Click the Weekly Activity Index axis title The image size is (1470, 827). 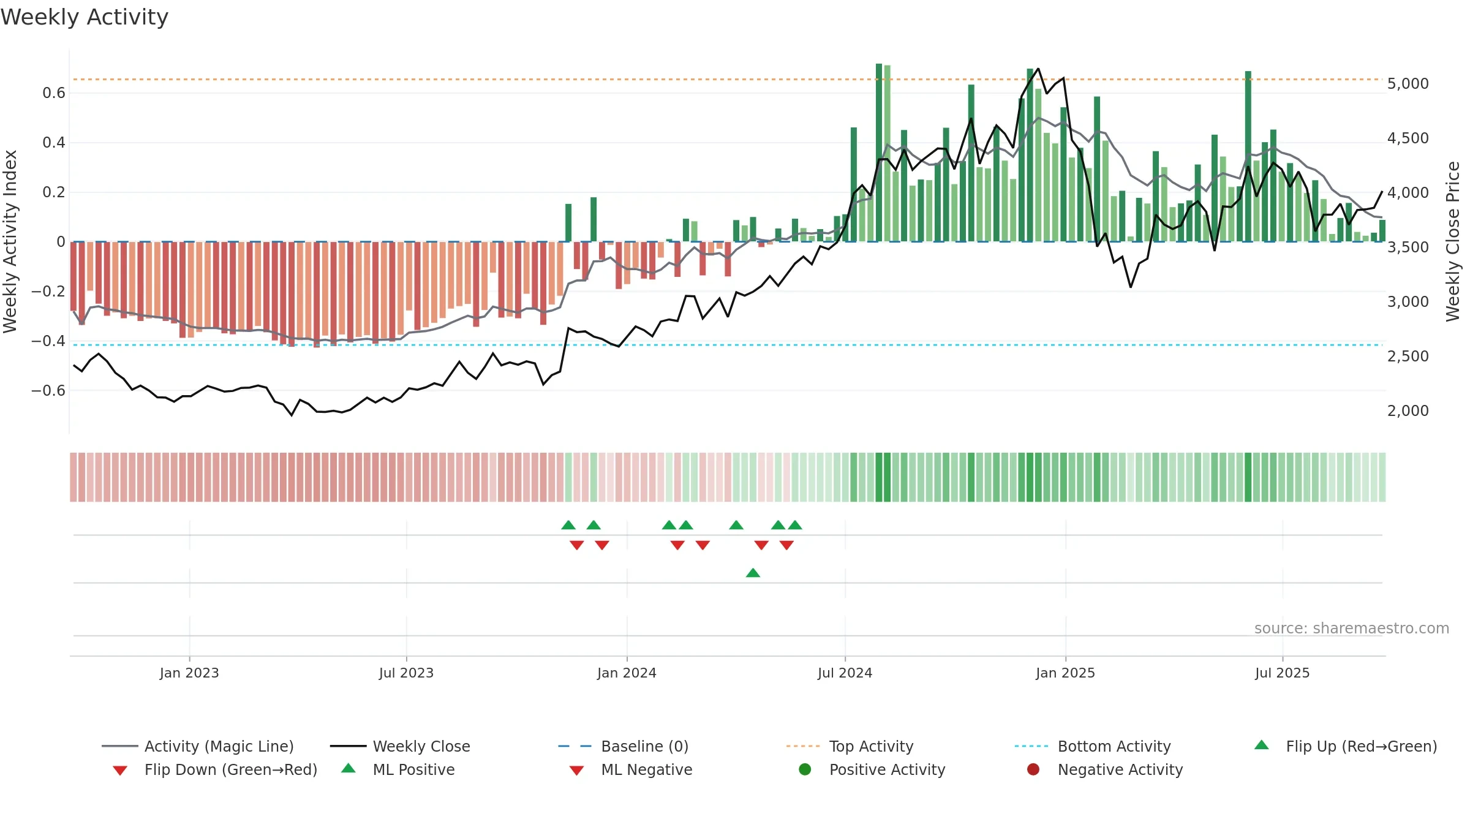pyautogui.click(x=10, y=241)
